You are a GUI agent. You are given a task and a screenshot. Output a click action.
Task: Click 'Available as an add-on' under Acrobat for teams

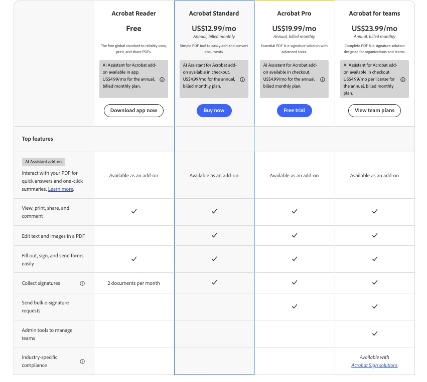click(x=374, y=176)
